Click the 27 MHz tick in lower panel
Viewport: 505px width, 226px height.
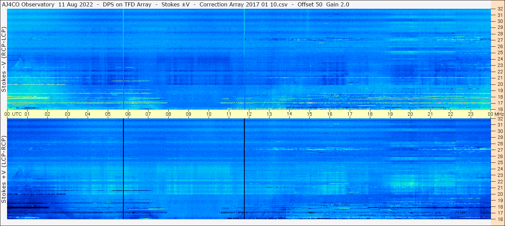tap(500, 150)
